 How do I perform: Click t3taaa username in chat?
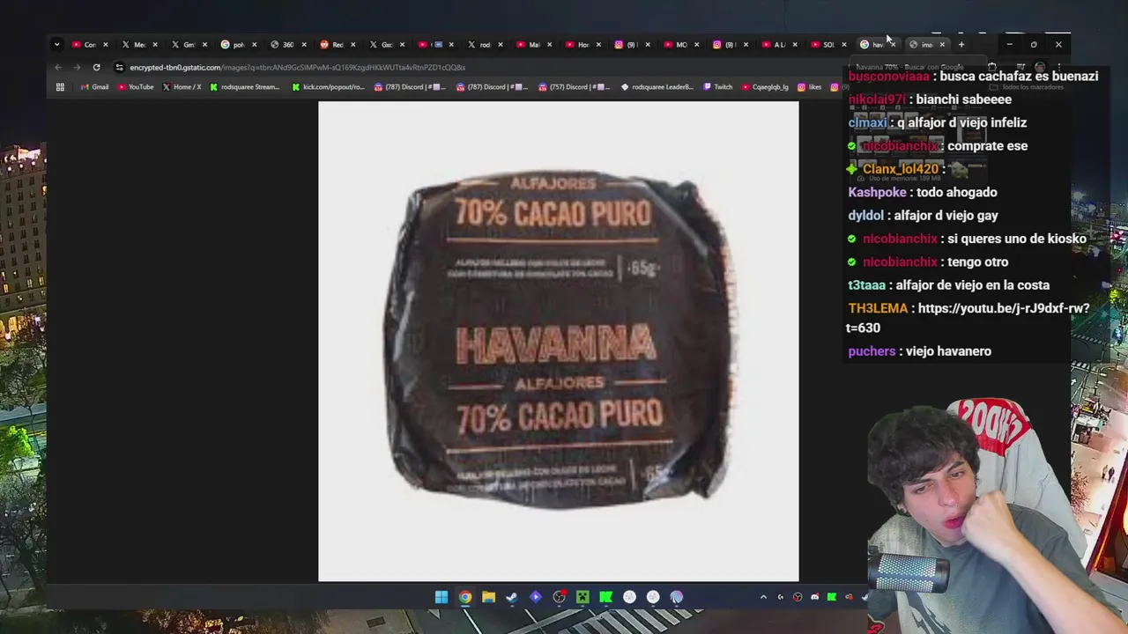[x=866, y=285]
